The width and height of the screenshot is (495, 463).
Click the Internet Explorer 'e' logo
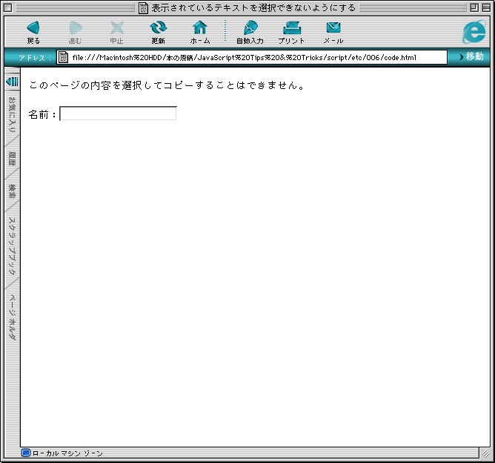tap(474, 33)
